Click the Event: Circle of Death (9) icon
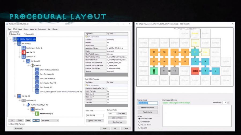This screenshot has height=135, width=241. point(37,79)
